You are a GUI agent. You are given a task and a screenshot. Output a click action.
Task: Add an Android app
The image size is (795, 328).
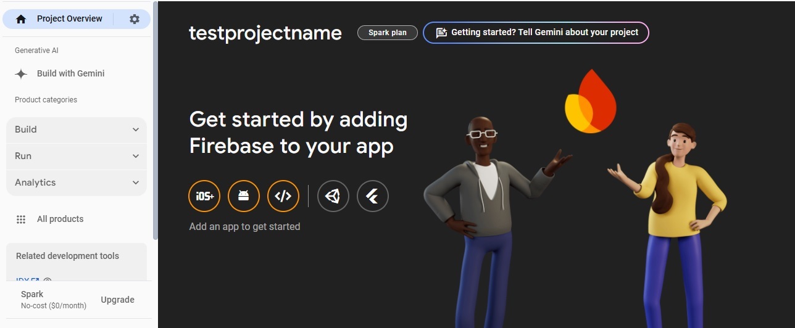point(244,196)
